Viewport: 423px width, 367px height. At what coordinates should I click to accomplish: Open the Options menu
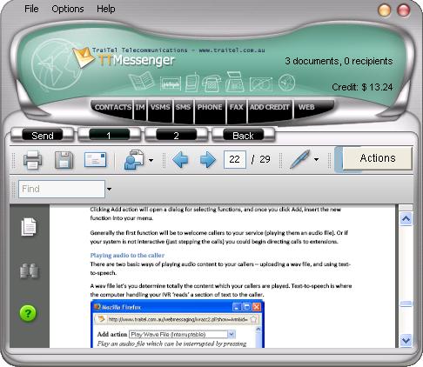[x=68, y=9]
